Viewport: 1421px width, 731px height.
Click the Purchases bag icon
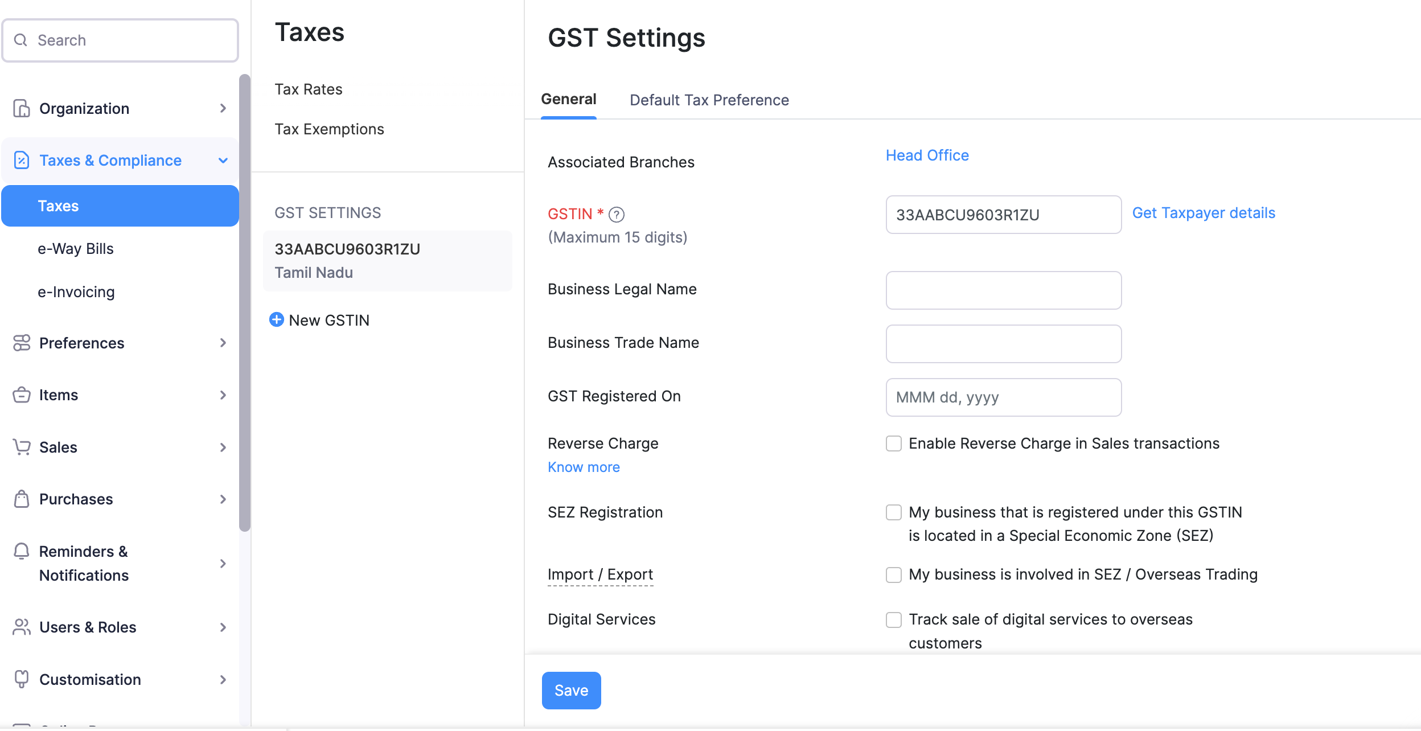22,499
